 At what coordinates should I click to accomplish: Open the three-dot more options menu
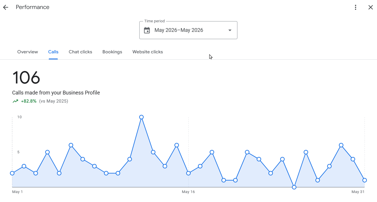point(356,7)
